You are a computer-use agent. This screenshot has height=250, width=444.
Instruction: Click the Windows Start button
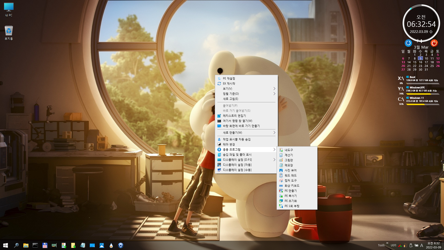click(6, 245)
